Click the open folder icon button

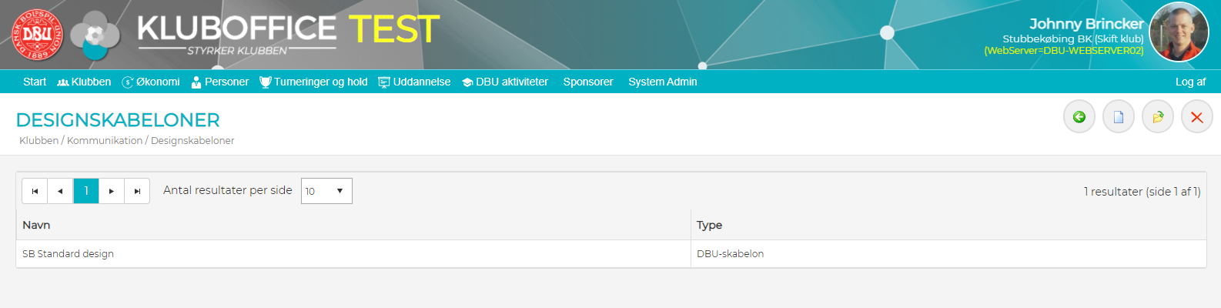(1157, 117)
